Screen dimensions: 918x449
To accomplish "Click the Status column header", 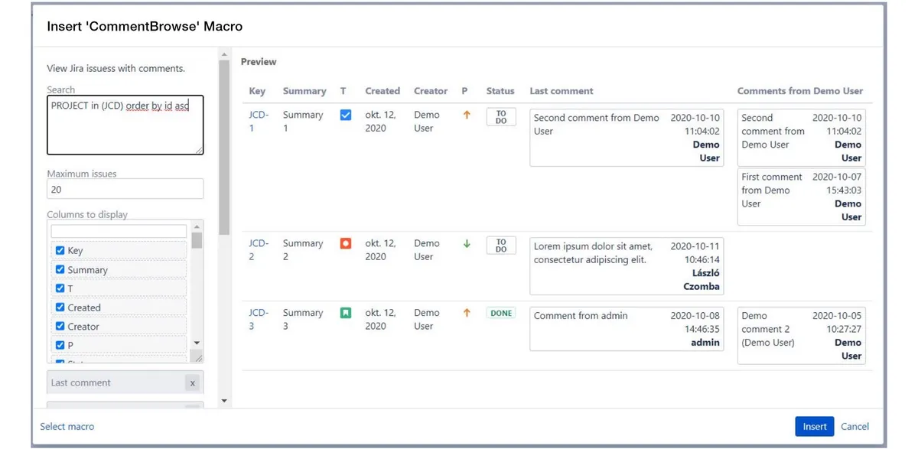I will click(x=500, y=91).
